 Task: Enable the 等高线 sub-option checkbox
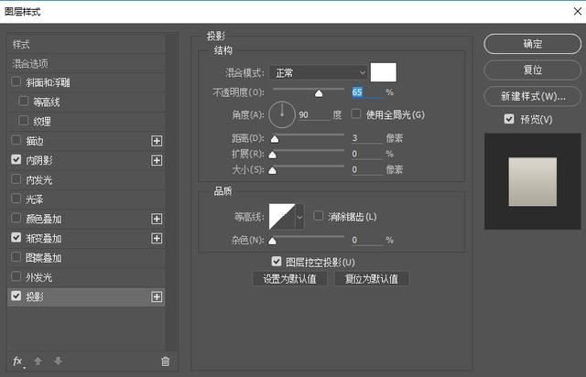click(24, 101)
